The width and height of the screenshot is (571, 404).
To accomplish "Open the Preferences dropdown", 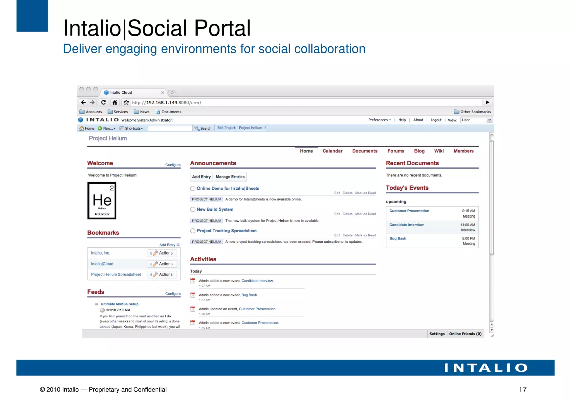I will 379,120.
